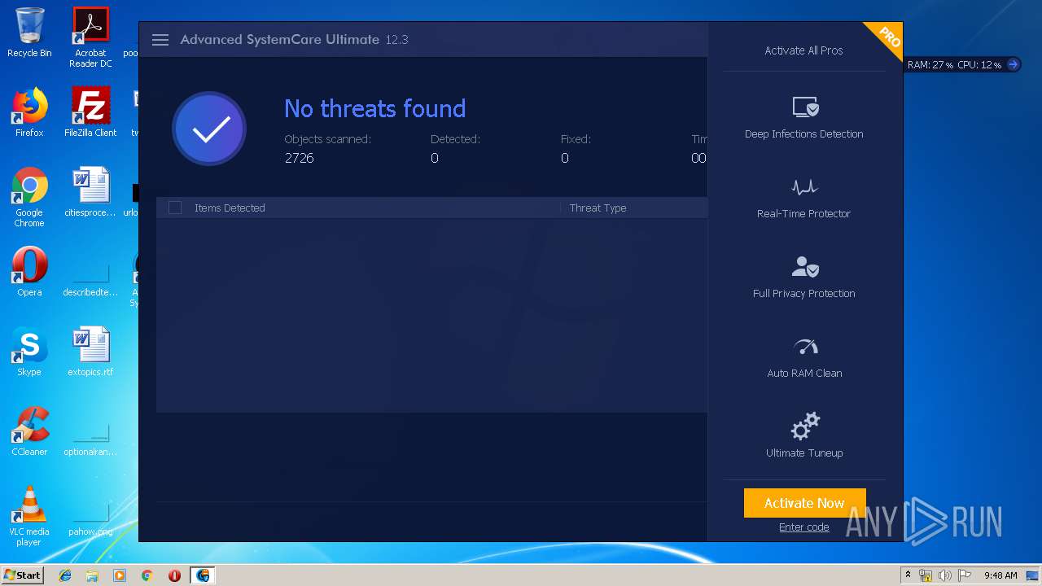Click the Deep Infections Detection label
Image resolution: width=1042 pixels, height=586 pixels.
pyautogui.click(x=803, y=134)
